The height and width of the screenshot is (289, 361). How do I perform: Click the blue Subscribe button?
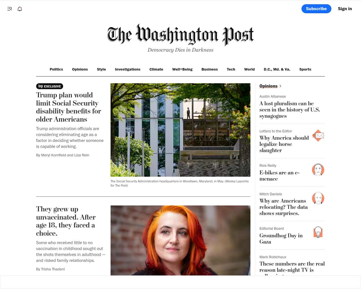pyautogui.click(x=316, y=9)
